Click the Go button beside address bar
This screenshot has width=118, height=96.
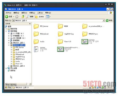click(109, 20)
